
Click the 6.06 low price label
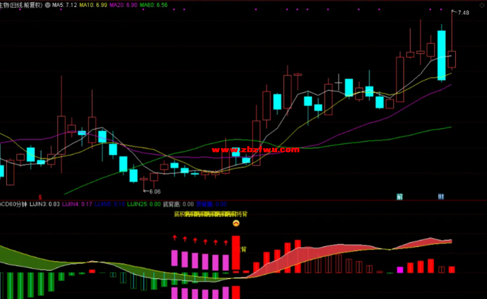(155, 192)
